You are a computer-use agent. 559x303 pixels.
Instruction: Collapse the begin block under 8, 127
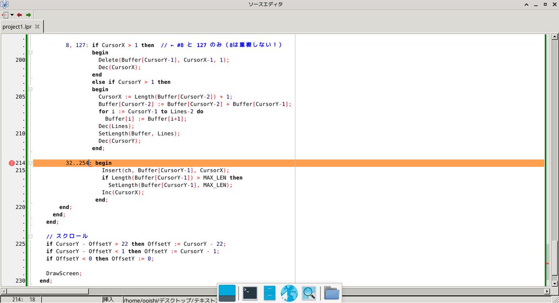tap(30, 53)
